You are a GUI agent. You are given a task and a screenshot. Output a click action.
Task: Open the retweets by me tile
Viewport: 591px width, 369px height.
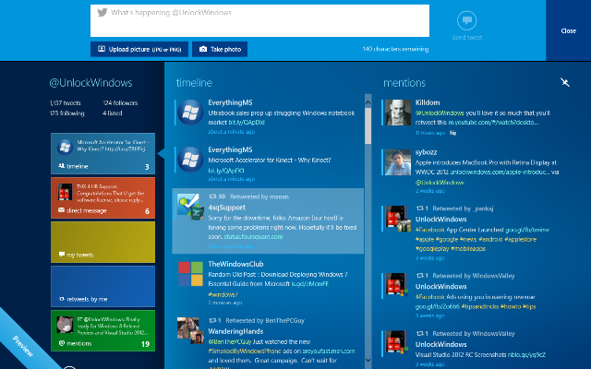(103, 287)
